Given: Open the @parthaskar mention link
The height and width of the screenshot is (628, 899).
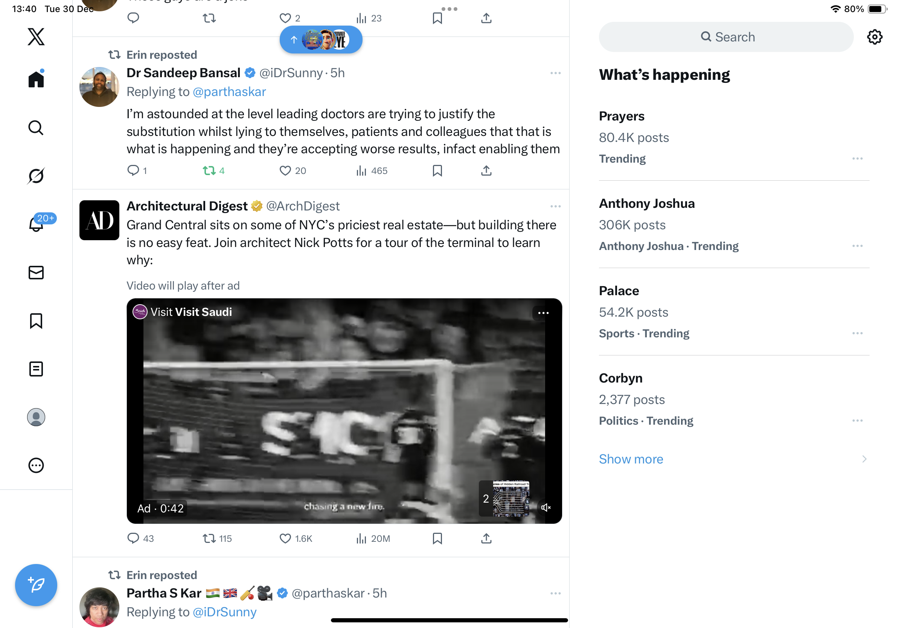Looking at the screenshot, I should [229, 91].
